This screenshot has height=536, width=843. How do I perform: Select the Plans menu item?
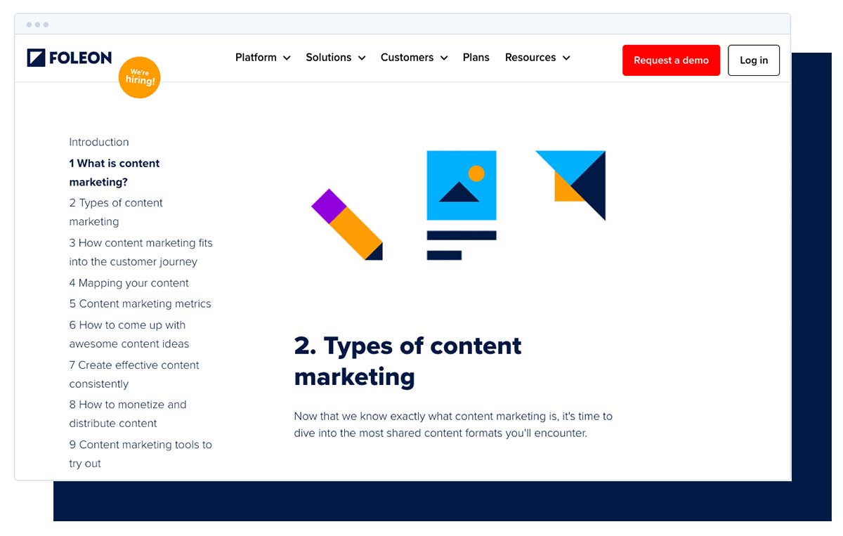point(476,58)
